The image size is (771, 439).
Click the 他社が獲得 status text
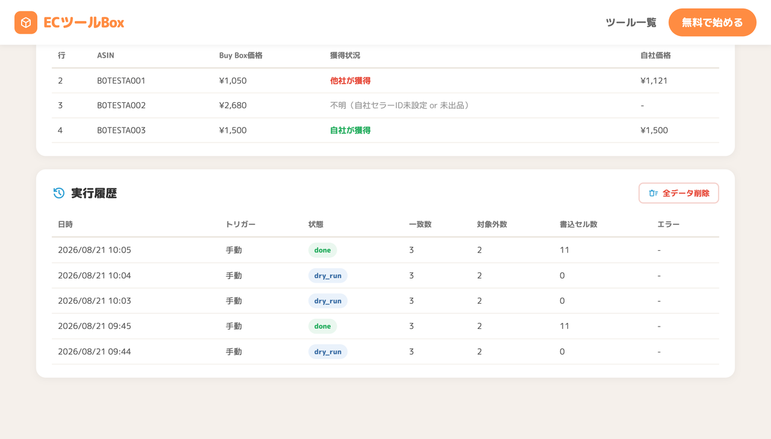click(350, 81)
